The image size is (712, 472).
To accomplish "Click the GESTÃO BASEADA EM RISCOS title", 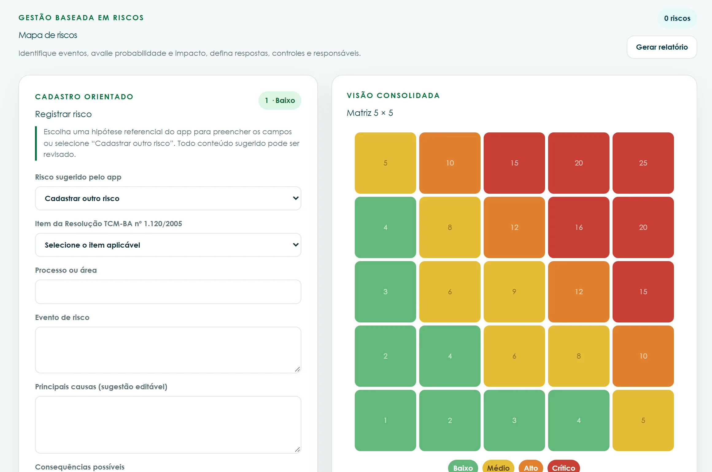I will [81, 18].
